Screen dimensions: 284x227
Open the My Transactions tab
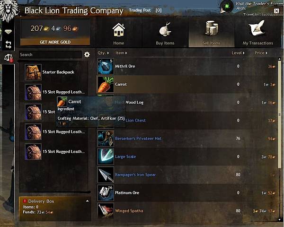pyautogui.click(x=257, y=33)
